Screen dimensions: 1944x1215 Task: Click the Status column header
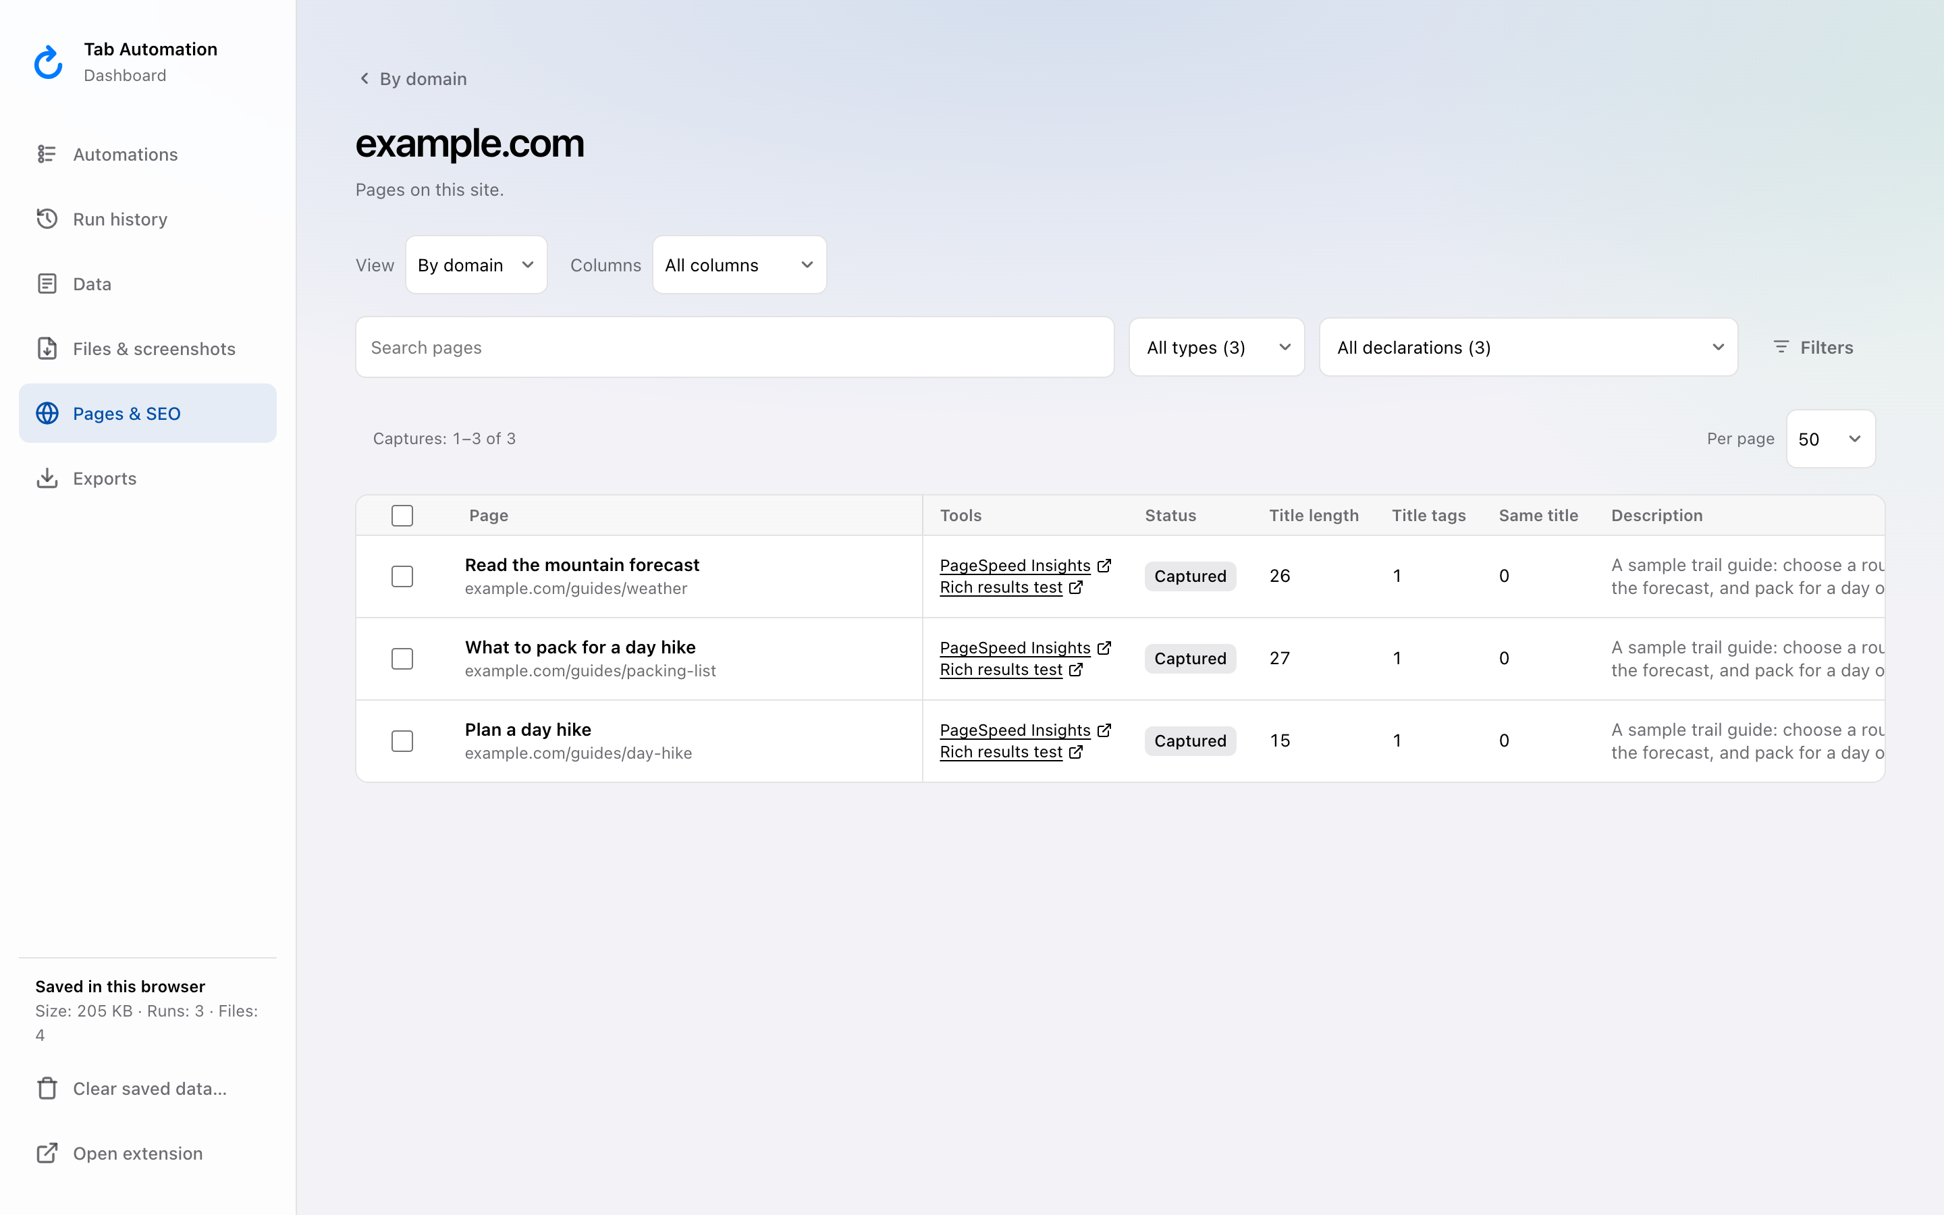pos(1170,515)
